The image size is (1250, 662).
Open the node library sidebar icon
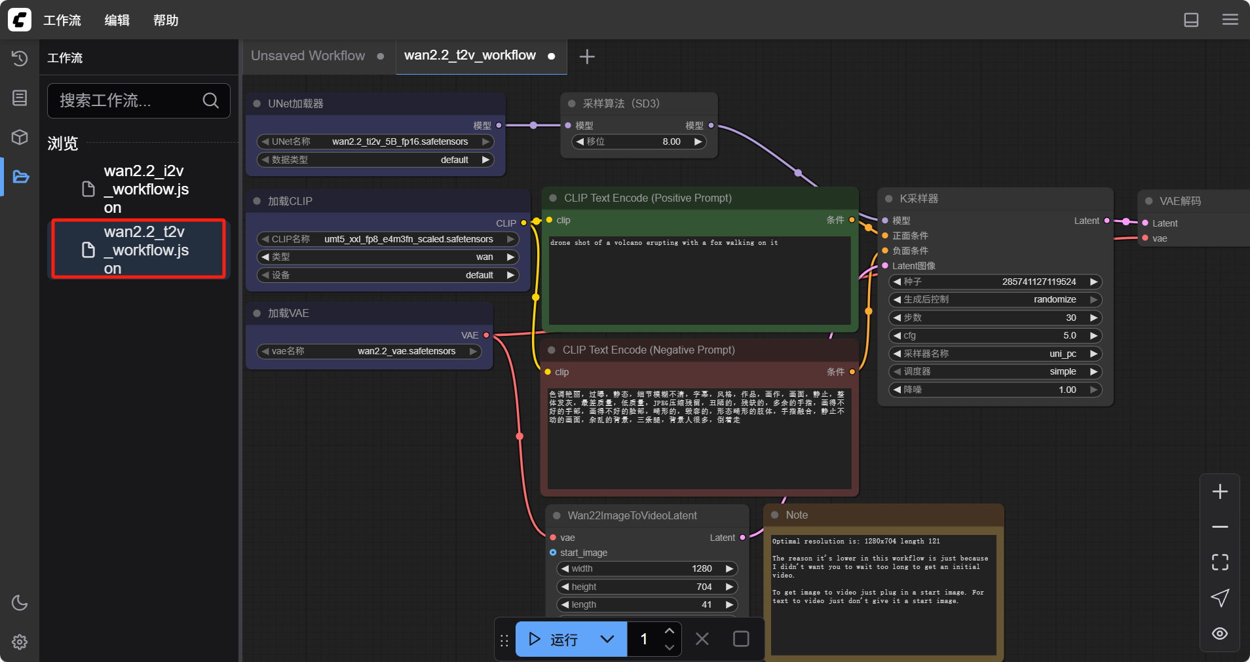(20, 98)
